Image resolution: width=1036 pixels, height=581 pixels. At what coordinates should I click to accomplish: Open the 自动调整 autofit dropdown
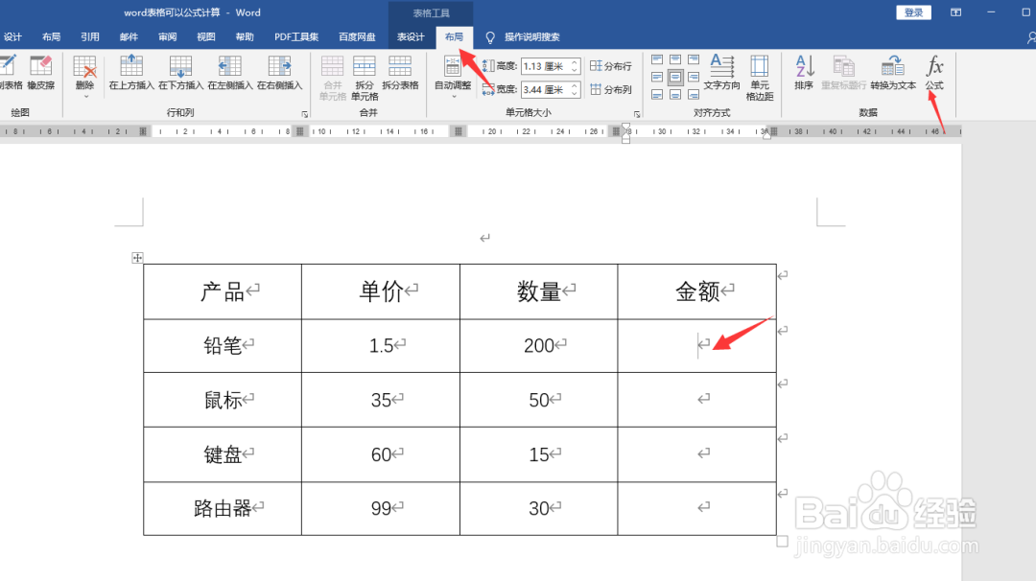(453, 78)
